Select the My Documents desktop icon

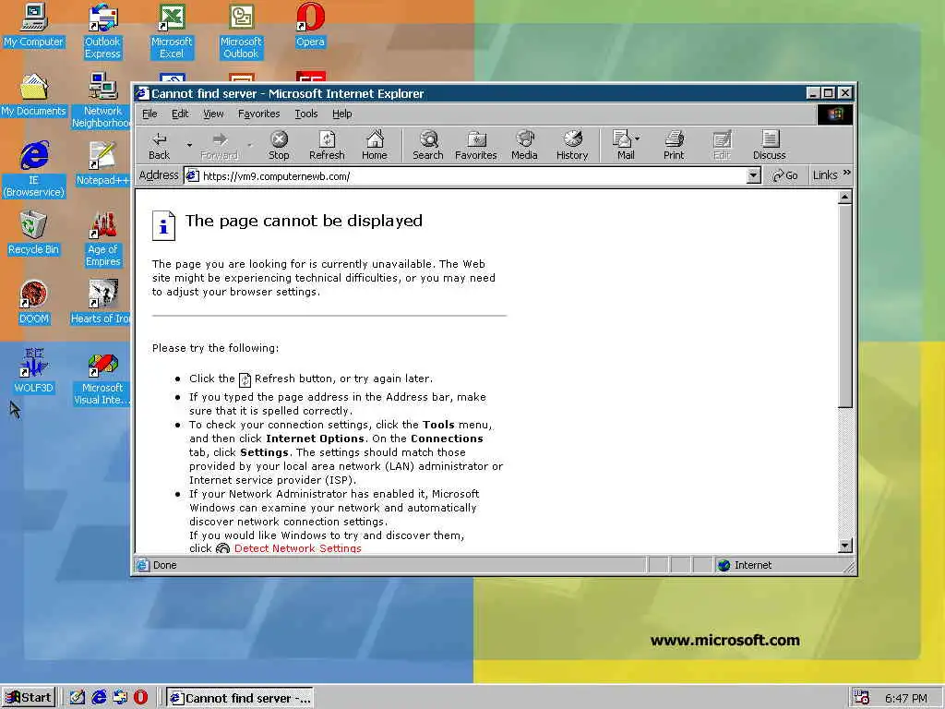coord(34,95)
